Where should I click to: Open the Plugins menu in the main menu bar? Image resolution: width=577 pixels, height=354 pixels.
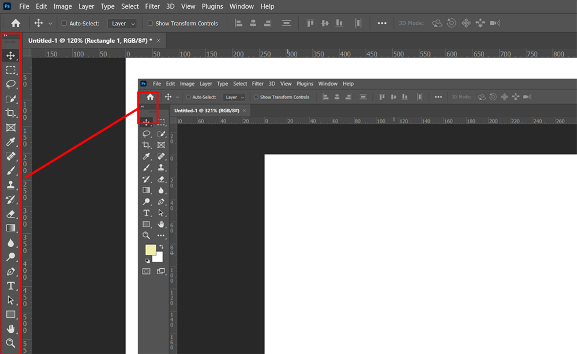212,6
